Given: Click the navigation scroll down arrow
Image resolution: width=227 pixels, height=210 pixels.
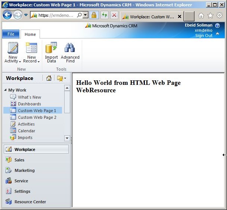Looking at the screenshot, I should click(x=67, y=138).
